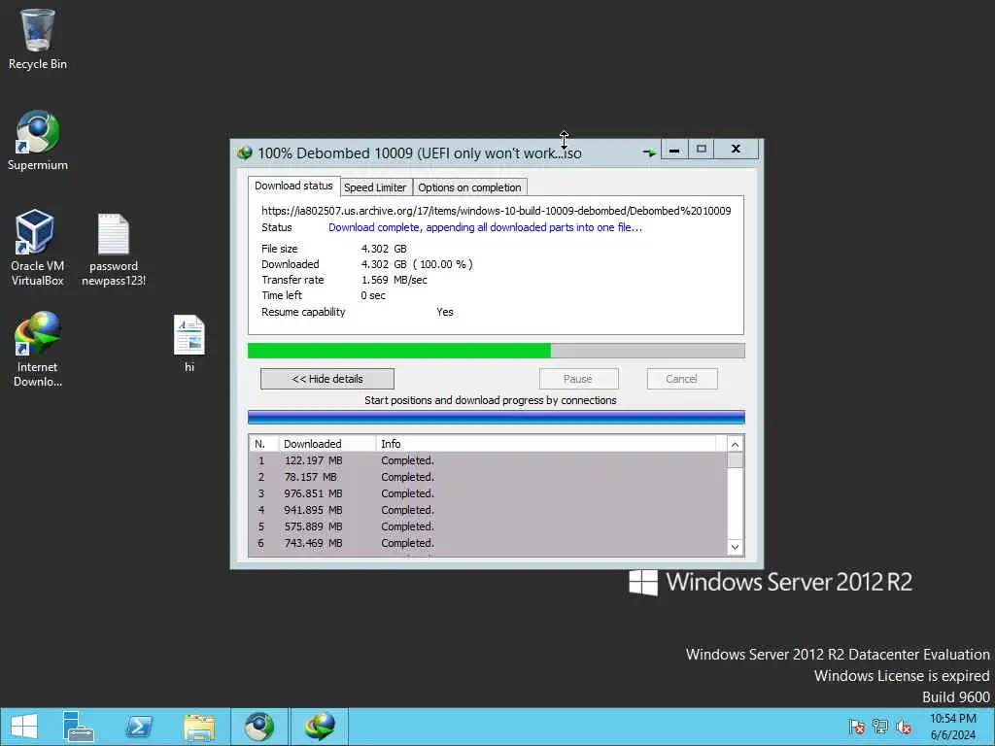Launch PowerShell from the taskbar
This screenshot has width=995, height=746.
point(139,727)
